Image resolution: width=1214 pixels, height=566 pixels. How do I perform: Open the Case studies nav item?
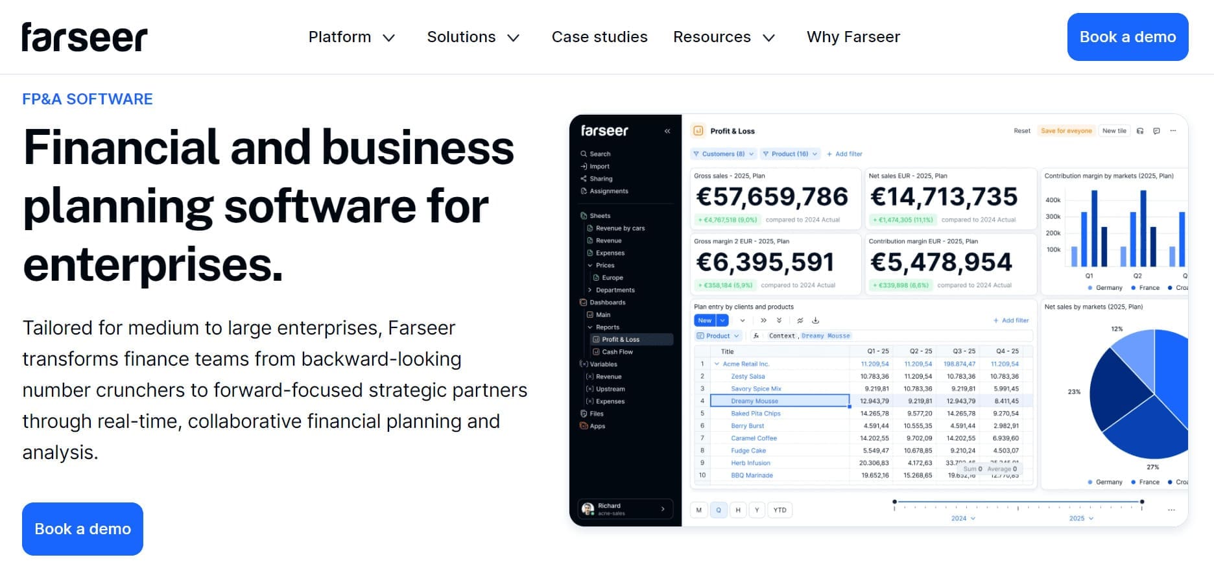599,37
